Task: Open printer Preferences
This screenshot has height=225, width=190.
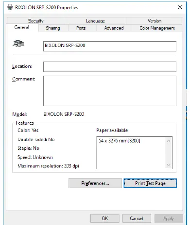Action: tap(95, 183)
